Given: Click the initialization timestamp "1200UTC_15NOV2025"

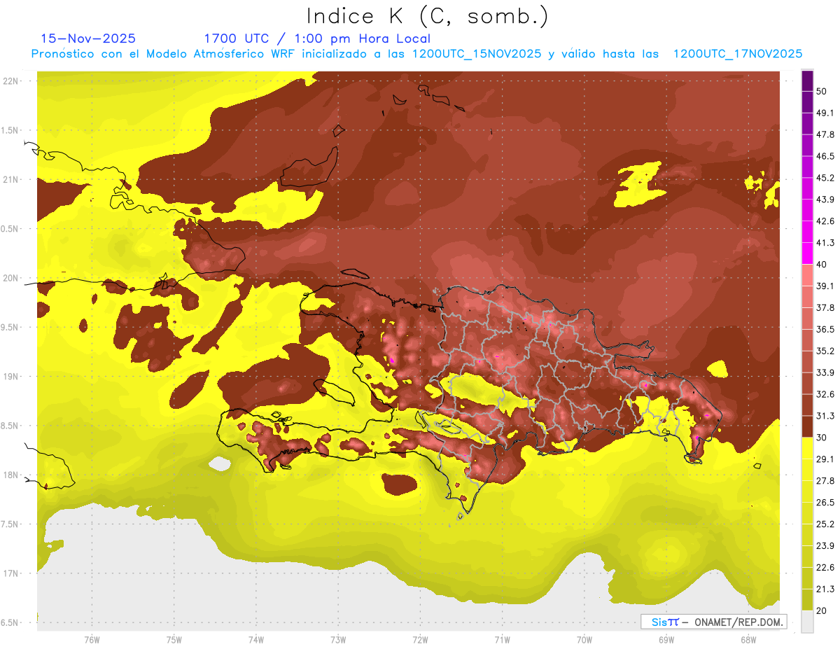Looking at the screenshot, I should coord(476,54).
